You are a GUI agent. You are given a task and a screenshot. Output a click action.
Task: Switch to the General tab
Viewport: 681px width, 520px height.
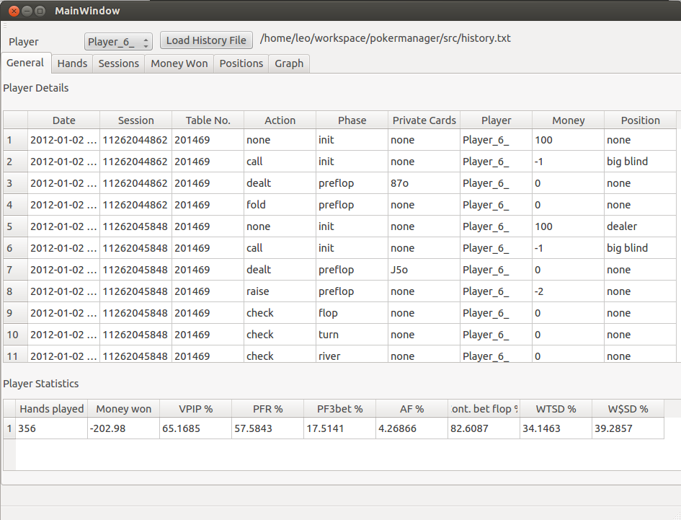click(x=26, y=63)
